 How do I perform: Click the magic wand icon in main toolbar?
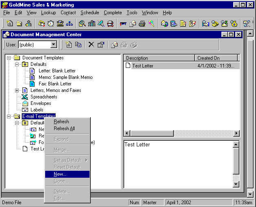tap(151, 24)
